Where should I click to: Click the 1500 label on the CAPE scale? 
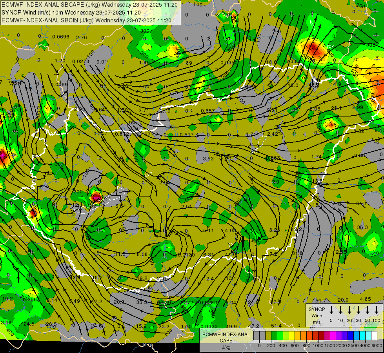point(330,346)
